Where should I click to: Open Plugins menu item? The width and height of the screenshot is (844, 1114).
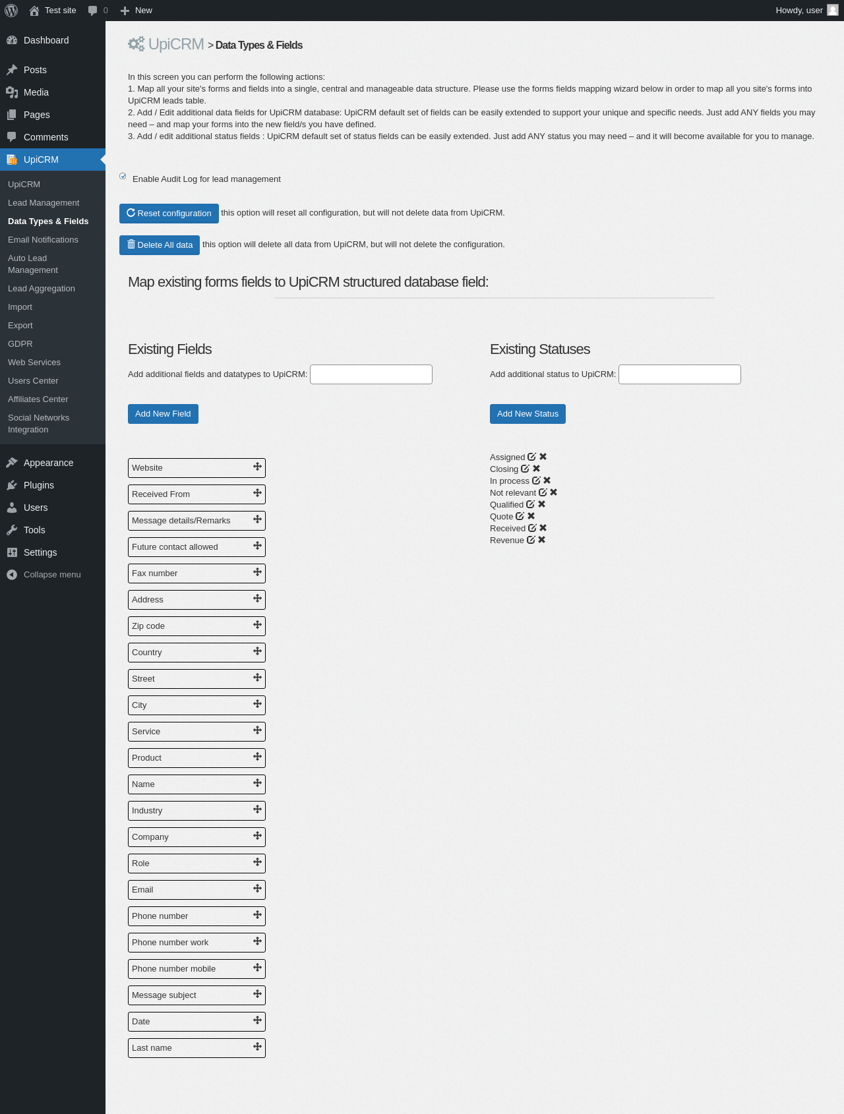pyautogui.click(x=53, y=485)
